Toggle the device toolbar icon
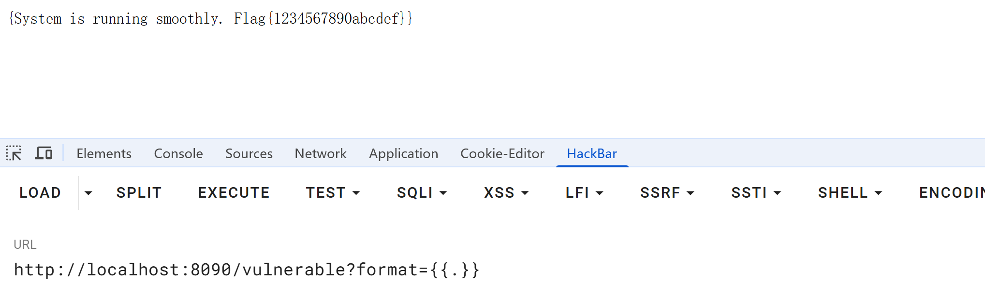The width and height of the screenshot is (985, 285). [44, 153]
